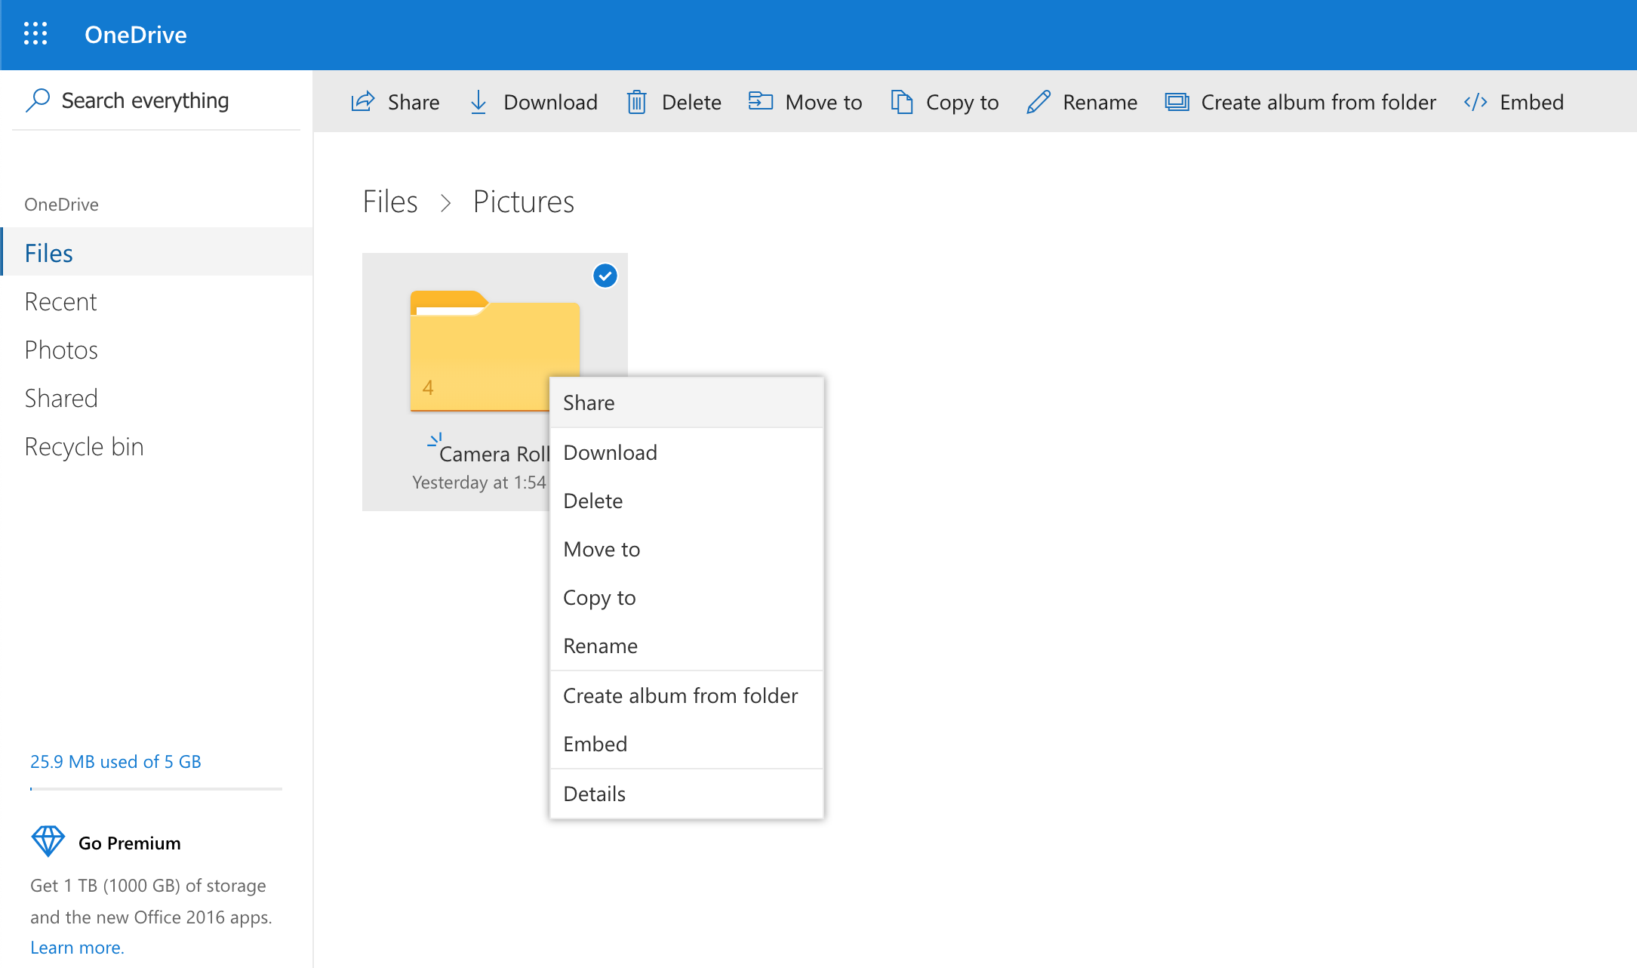Focus the Search everything field

(156, 100)
